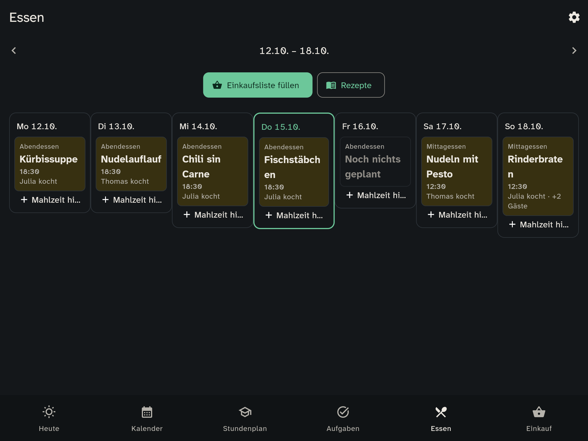
Task: Click the Fr 16.10. day header
Action: coord(360,126)
